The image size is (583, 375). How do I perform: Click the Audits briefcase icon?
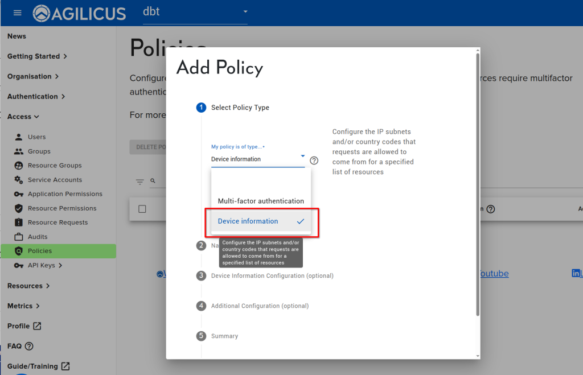19,237
